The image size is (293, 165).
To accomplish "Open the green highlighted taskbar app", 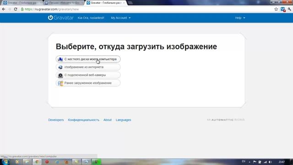I will click(96, 162).
